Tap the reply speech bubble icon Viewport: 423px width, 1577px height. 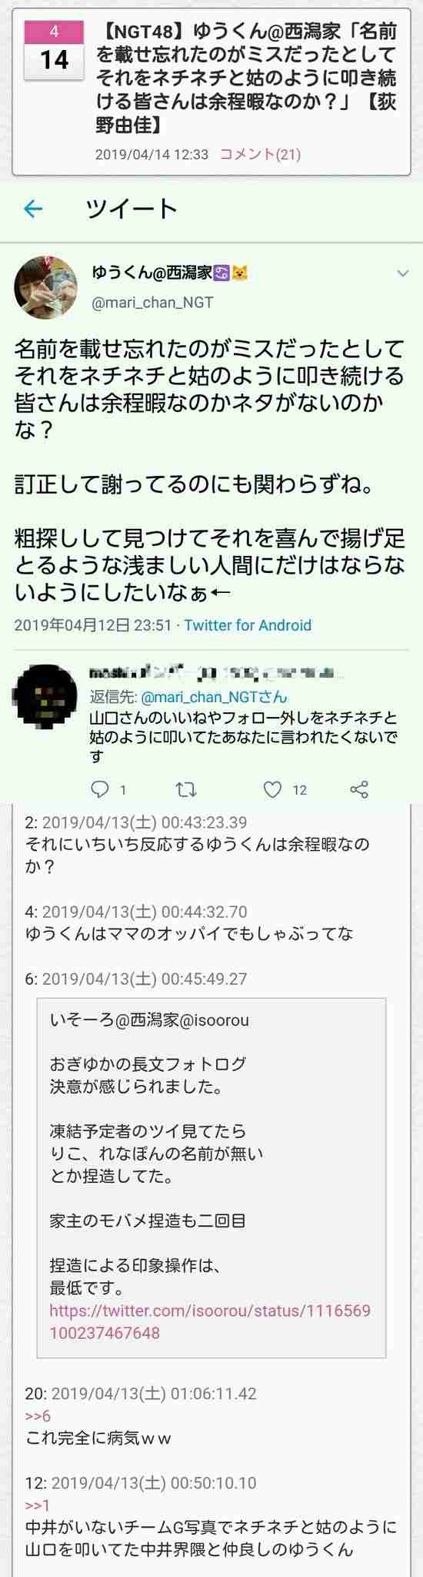[x=101, y=788]
